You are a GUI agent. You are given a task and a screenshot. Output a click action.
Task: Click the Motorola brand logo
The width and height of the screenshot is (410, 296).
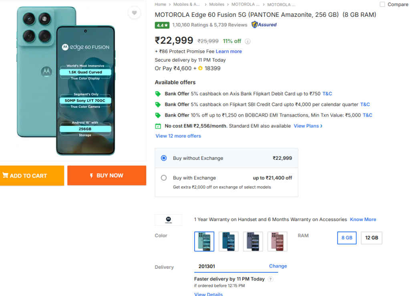168,219
